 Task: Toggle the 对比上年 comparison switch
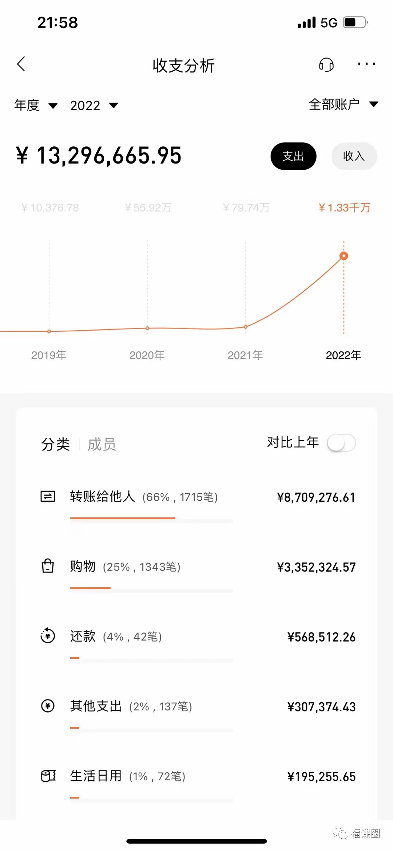click(x=341, y=443)
